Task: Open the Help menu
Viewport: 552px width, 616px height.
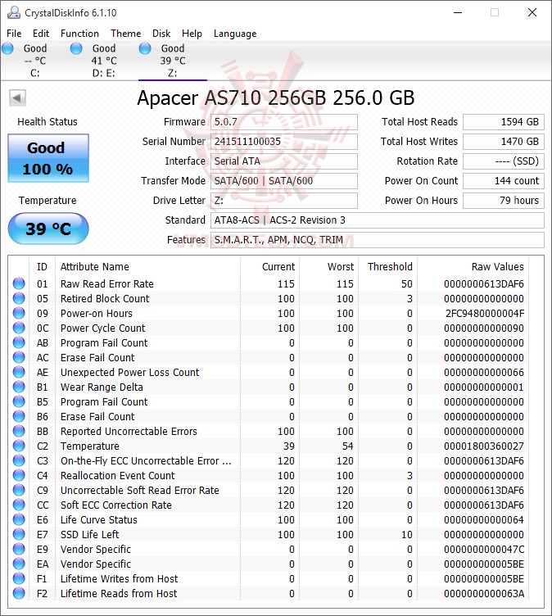Action: pyautogui.click(x=192, y=34)
